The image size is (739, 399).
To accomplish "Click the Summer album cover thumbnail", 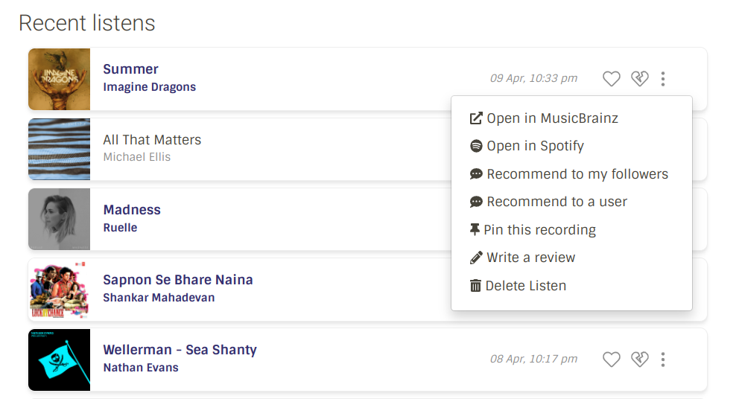I will 59,79.
